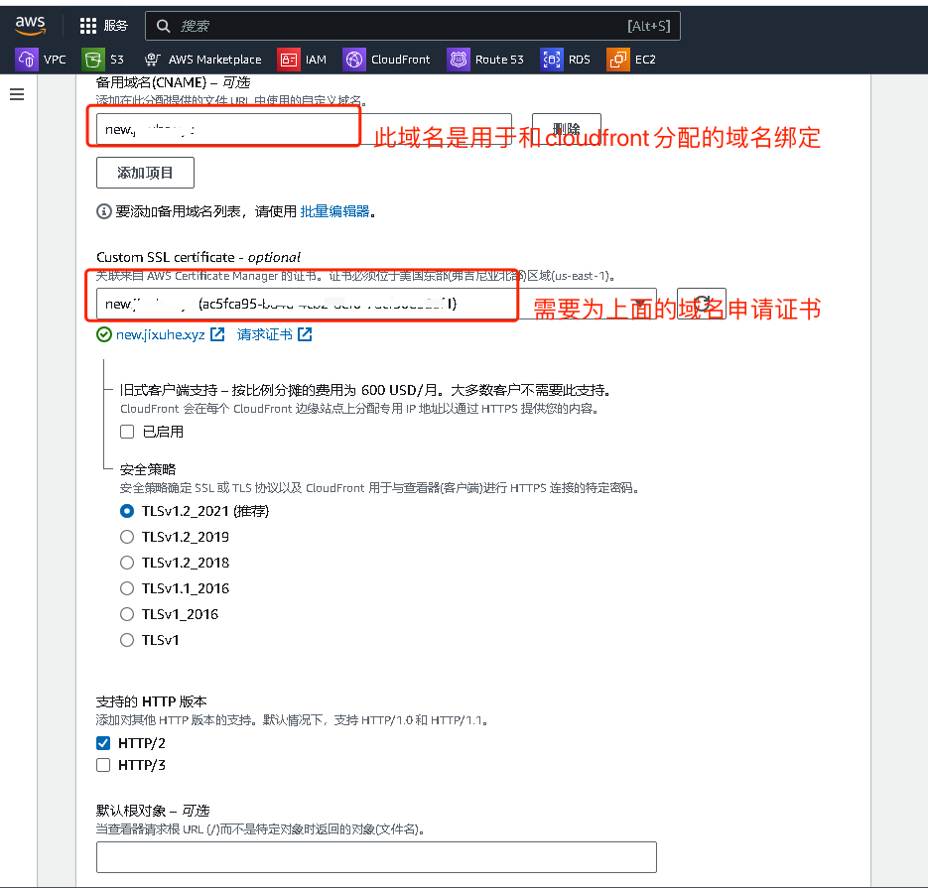Click external link icon after new.jixuhe.xyz
This screenshot has width=928, height=888.
217,334
